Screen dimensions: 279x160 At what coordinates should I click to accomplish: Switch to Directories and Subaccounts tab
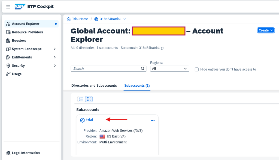tap(94, 86)
